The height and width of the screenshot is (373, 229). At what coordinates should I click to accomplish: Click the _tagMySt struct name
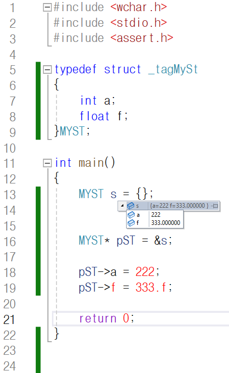[x=173, y=69]
